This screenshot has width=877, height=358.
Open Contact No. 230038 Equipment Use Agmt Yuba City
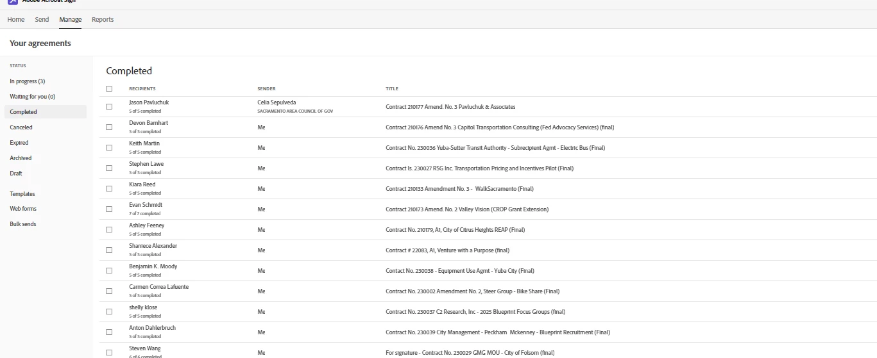coord(460,271)
